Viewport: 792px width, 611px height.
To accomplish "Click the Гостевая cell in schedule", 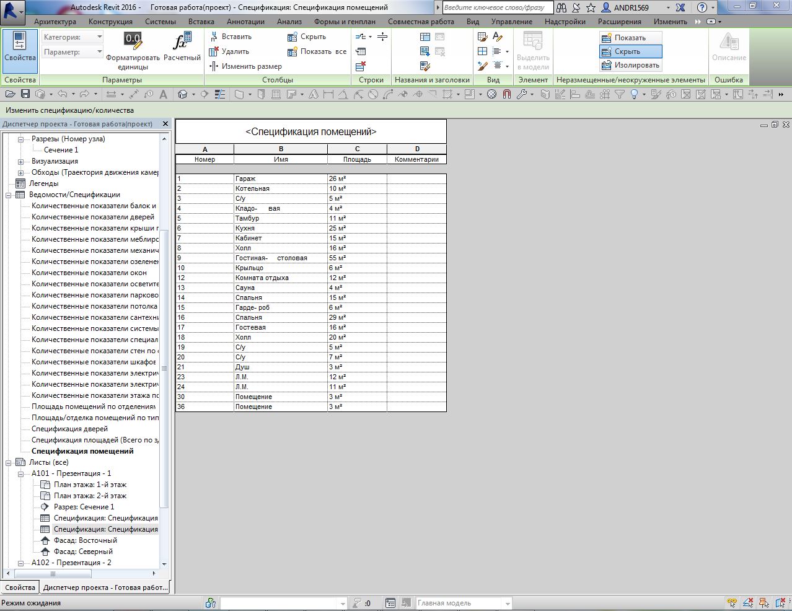I will (281, 327).
